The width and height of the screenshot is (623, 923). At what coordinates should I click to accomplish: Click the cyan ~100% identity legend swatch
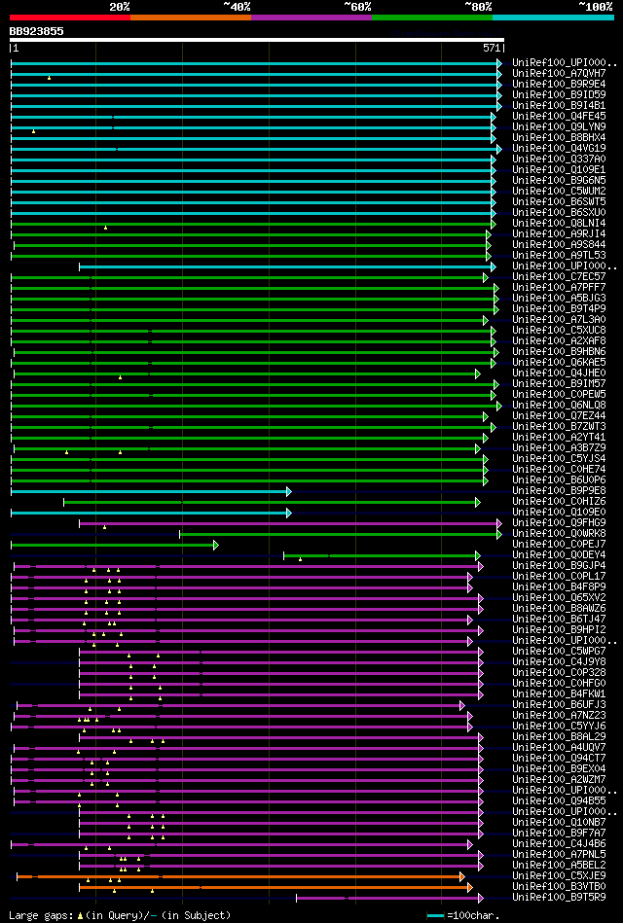pyautogui.click(x=553, y=18)
